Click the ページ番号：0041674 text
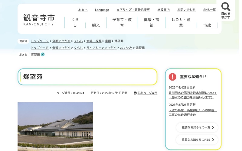This screenshot has height=151, width=242. [70, 93]
